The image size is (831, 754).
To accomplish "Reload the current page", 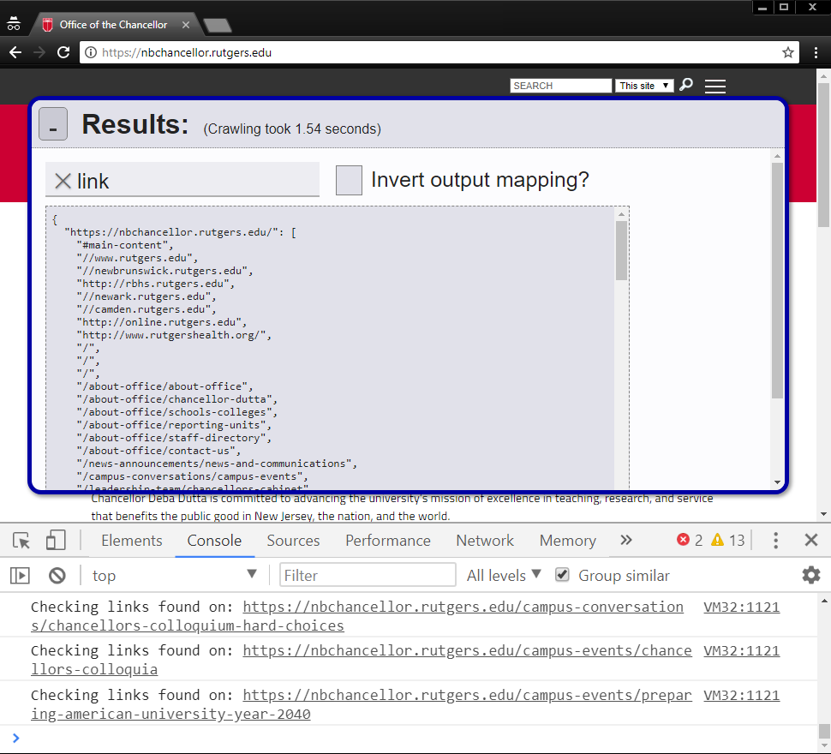I will click(63, 52).
